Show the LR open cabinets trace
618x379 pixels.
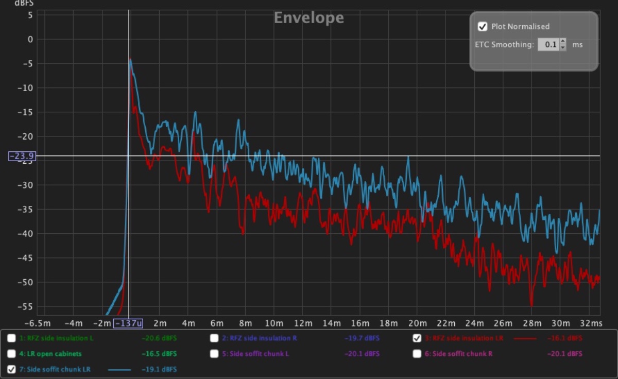tap(11, 354)
